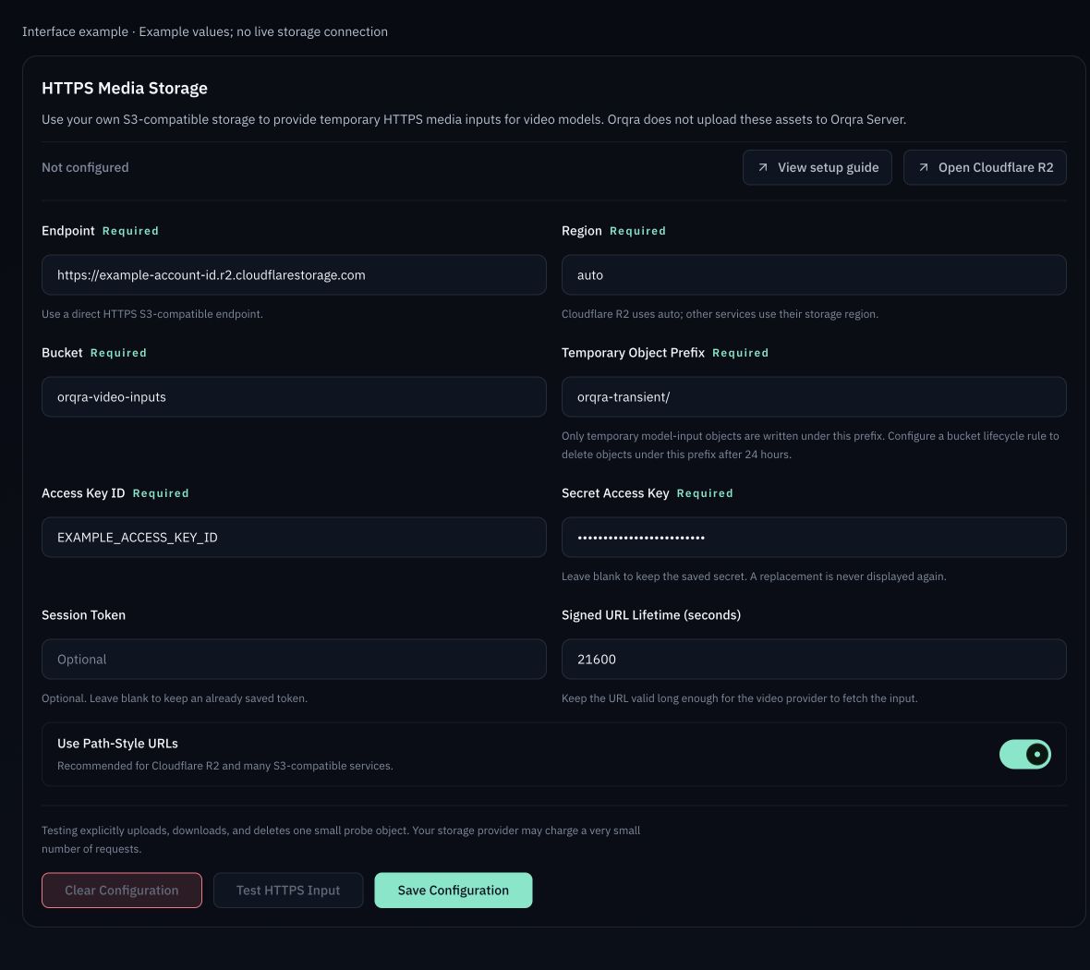Focus the Access Key ID field
Viewport: 1090px width, 970px height.
coord(294,538)
